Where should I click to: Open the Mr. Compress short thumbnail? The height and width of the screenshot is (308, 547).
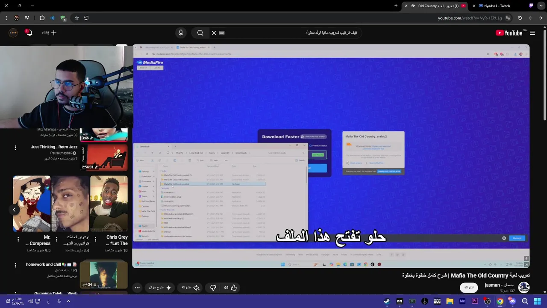(x=32, y=204)
